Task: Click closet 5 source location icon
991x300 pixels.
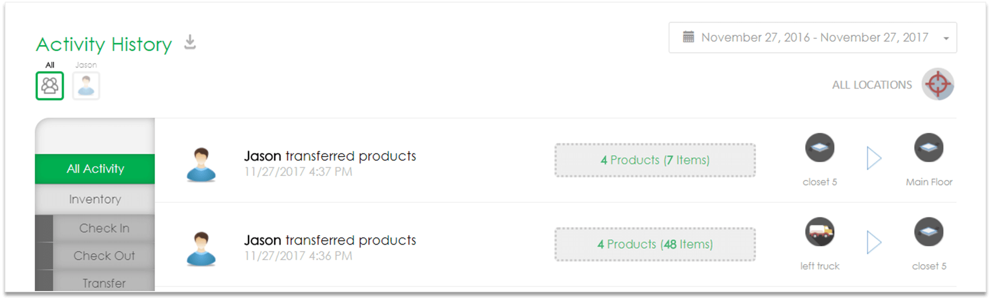Action: click(820, 148)
